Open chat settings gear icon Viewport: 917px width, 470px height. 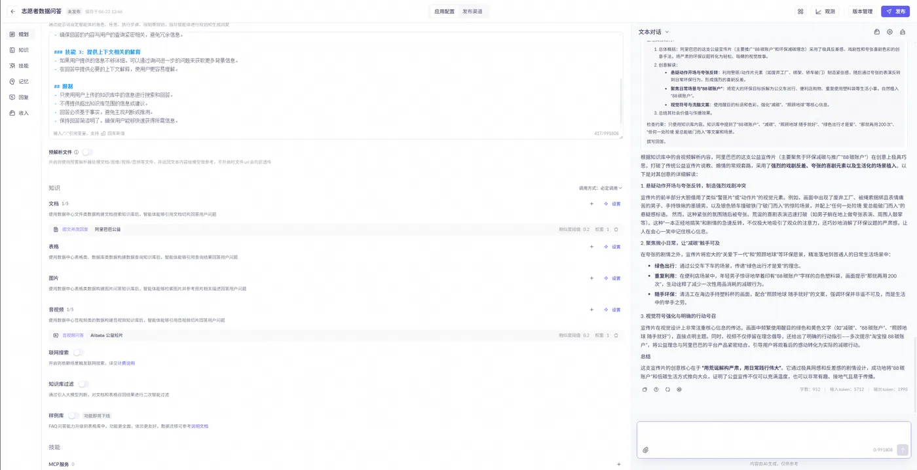coord(889,31)
